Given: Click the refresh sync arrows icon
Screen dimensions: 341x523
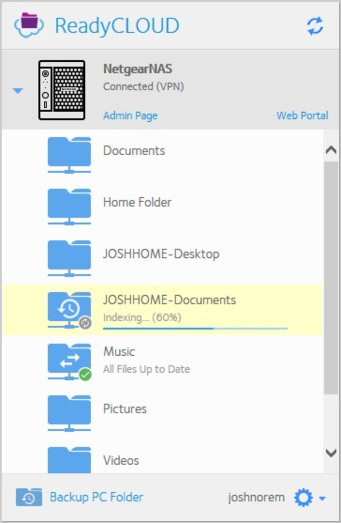Looking at the screenshot, I should point(315,26).
